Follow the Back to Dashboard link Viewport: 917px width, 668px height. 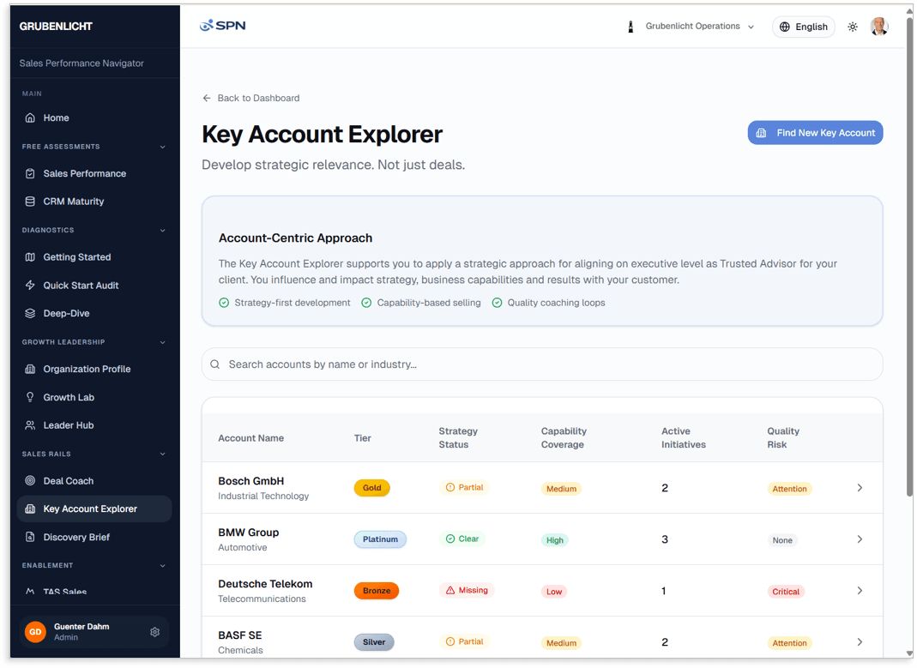coord(250,98)
